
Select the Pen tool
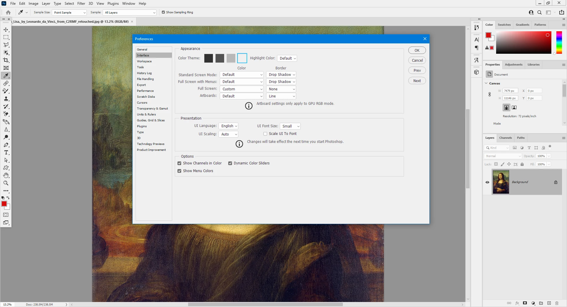pyautogui.click(x=6, y=145)
